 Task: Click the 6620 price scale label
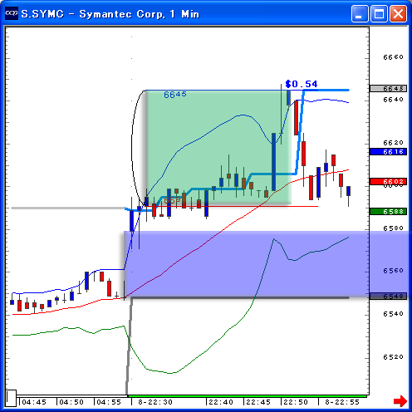(x=393, y=143)
